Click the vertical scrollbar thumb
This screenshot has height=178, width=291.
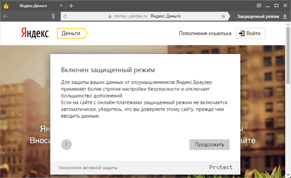(x=288, y=55)
